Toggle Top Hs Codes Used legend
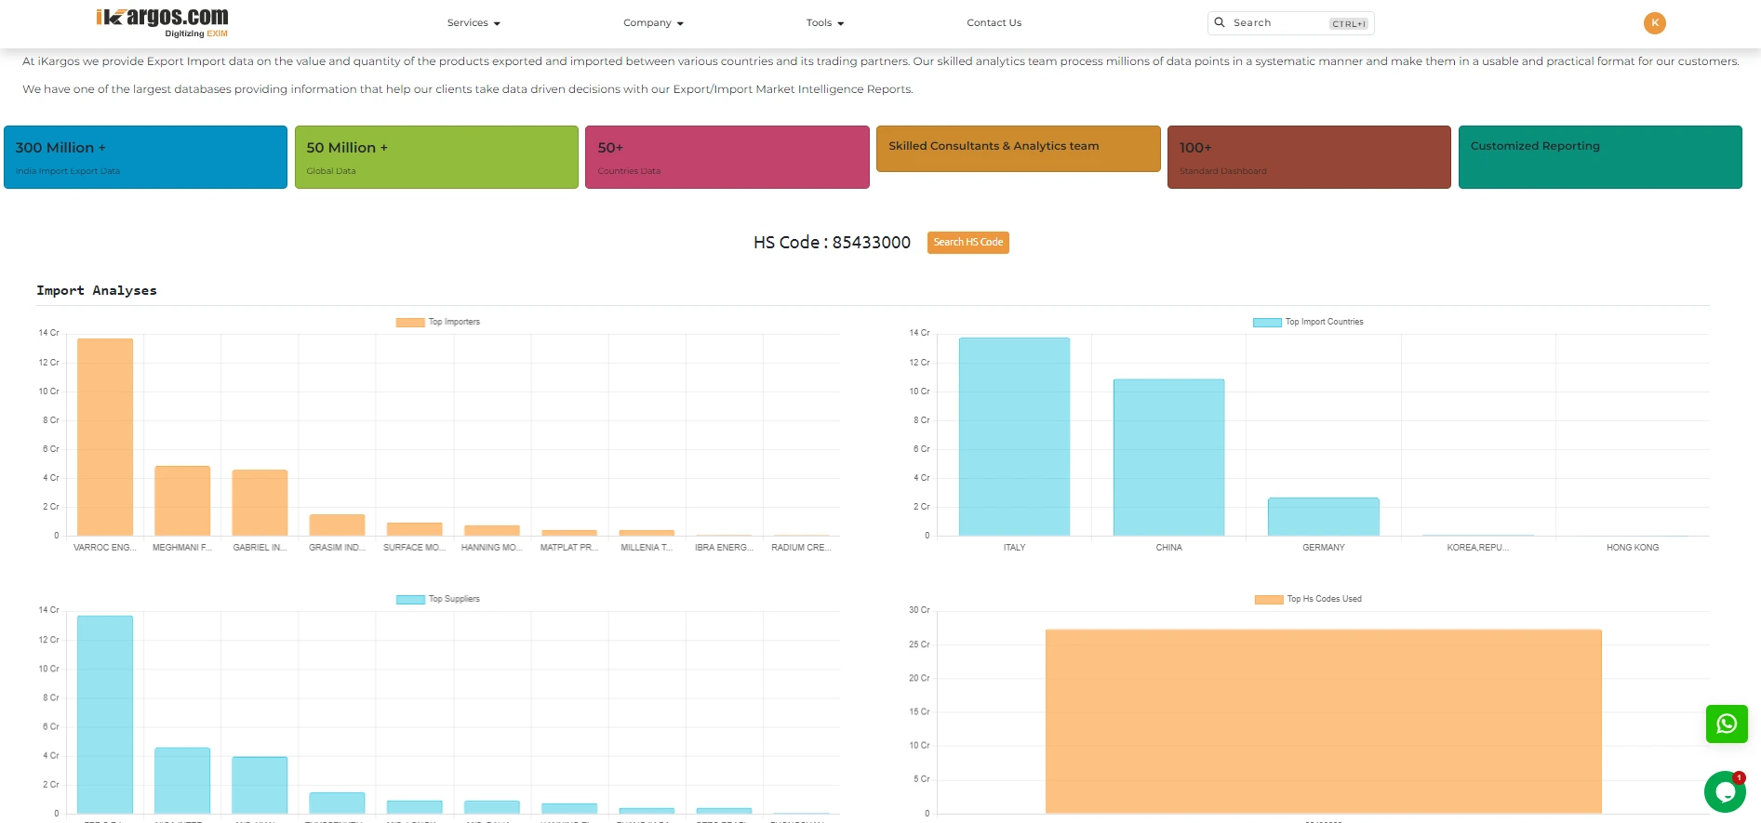The image size is (1761, 823). 1308,599
